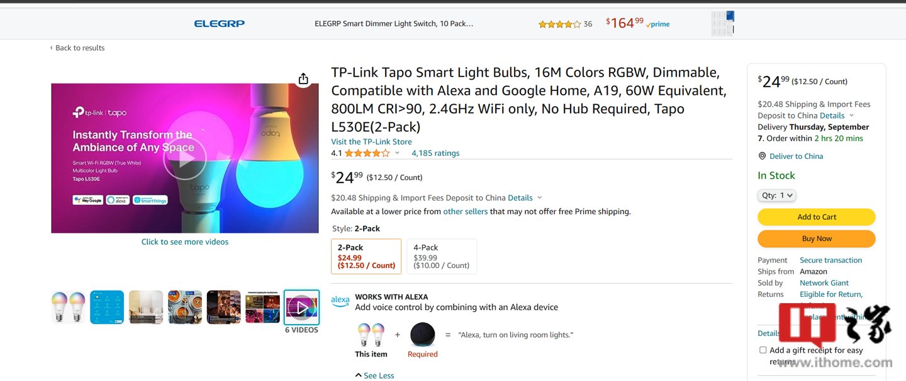Click the share icon above product video
The height and width of the screenshot is (381, 906).
303,78
